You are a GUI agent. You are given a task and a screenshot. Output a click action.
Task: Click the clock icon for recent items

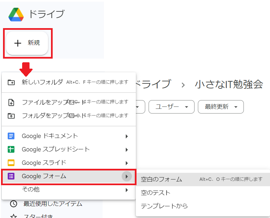coord(13,204)
